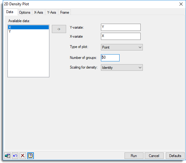Open help with the question mark icon
The width and height of the screenshot is (186, 163).
(x=30, y=156)
